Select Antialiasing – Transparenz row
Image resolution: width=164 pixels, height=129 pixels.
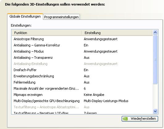point(82,58)
